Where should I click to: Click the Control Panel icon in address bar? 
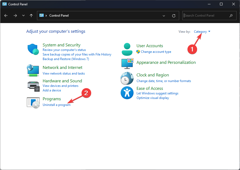42,16
